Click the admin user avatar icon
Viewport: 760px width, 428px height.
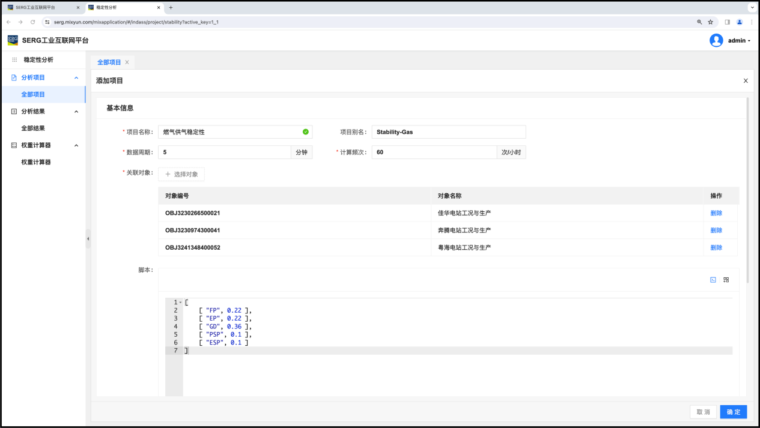[716, 40]
